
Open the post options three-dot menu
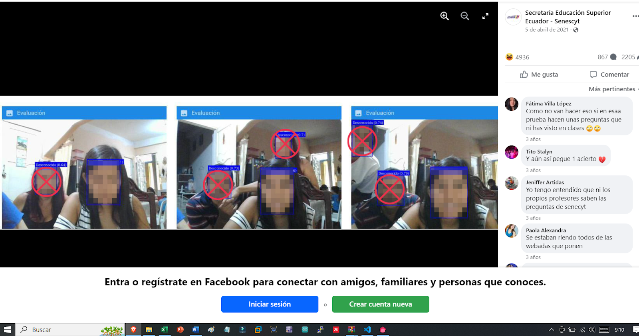click(635, 16)
